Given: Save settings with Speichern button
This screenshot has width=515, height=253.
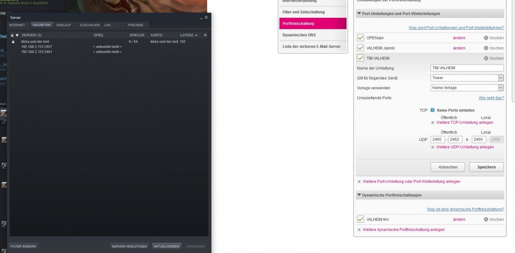Looking at the screenshot, I should [487, 167].
